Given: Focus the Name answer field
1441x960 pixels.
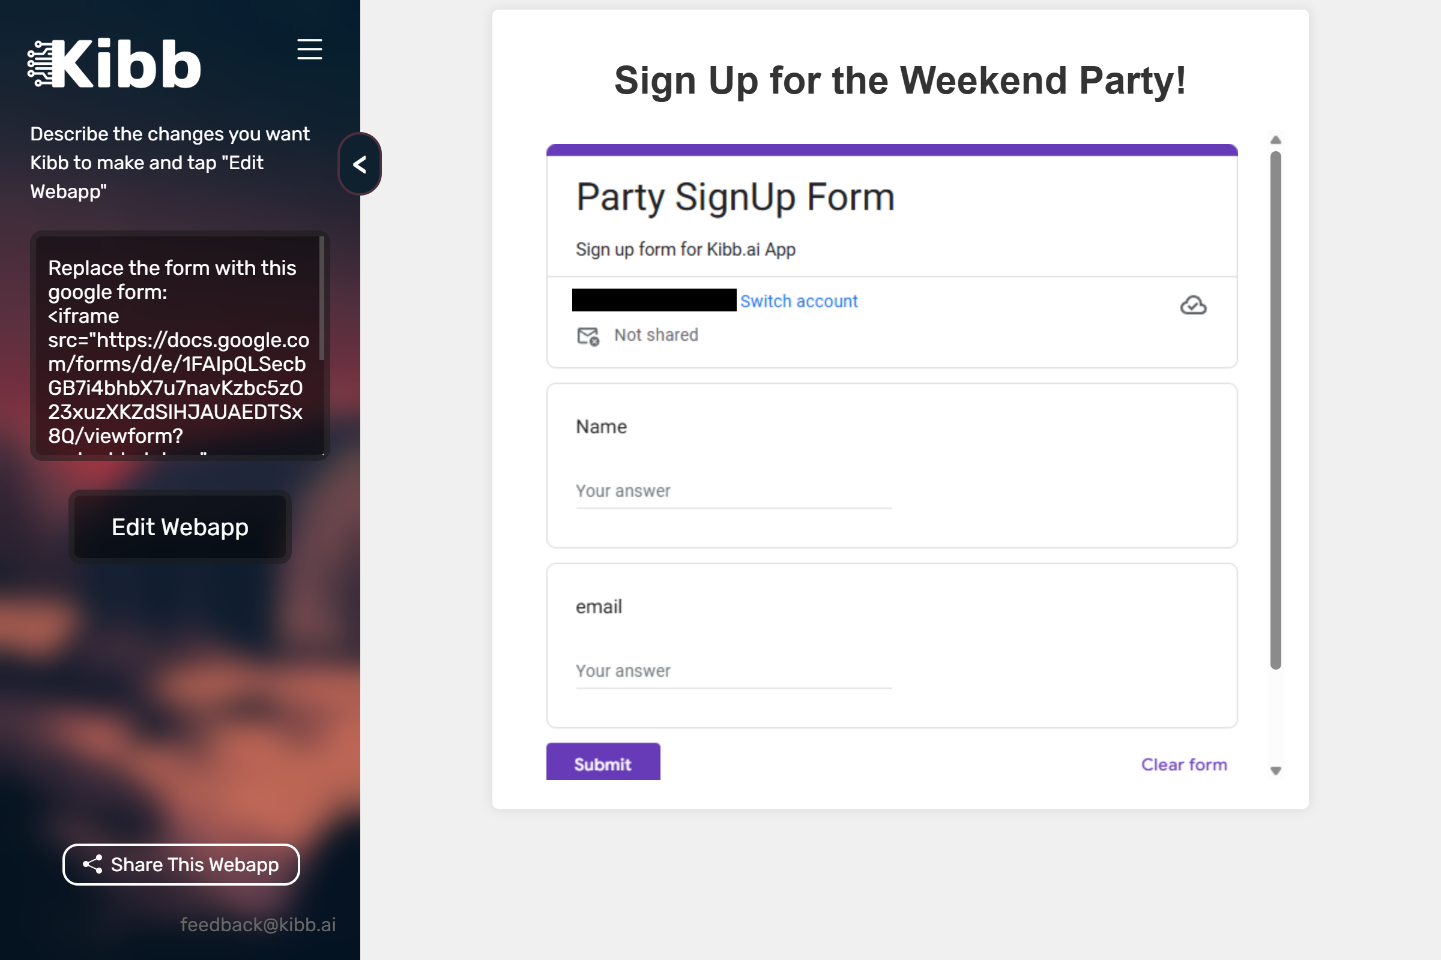Looking at the screenshot, I should 733,491.
